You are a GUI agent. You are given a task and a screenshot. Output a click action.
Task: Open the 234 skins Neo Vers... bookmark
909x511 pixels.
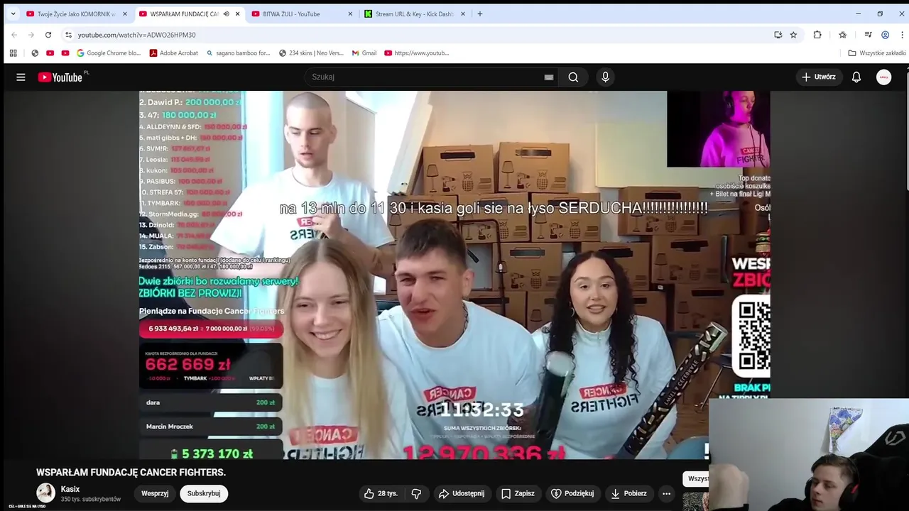tap(311, 53)
